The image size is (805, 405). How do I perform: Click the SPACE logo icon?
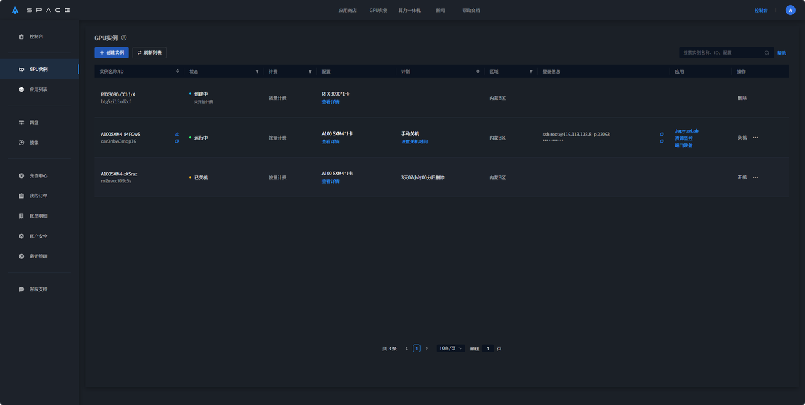(15, 10)
